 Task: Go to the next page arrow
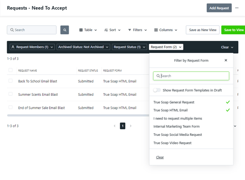[x=131, y=126]
